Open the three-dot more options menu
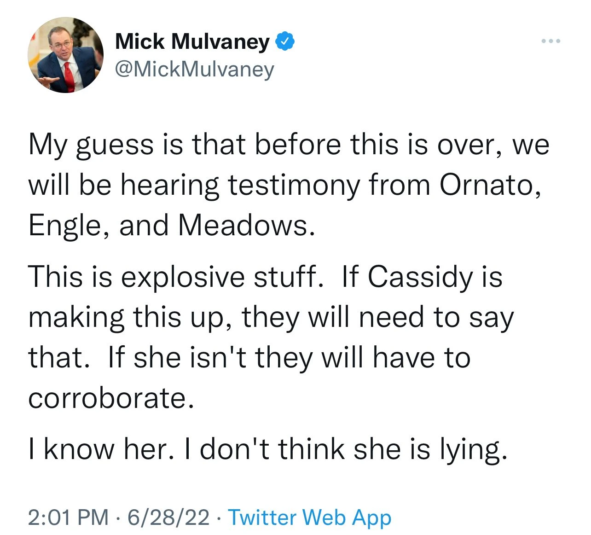 550,42
